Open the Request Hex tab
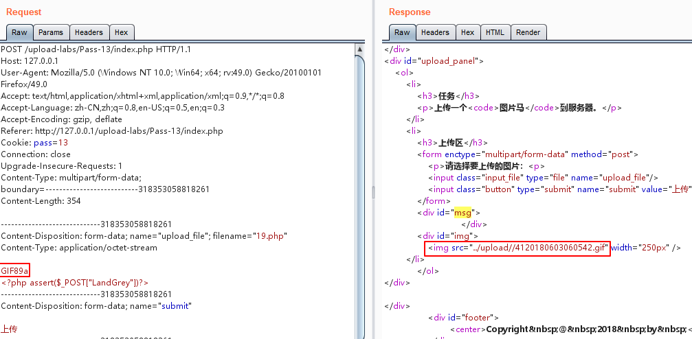Viewport: 692px width, 339px height. [122, 32]
